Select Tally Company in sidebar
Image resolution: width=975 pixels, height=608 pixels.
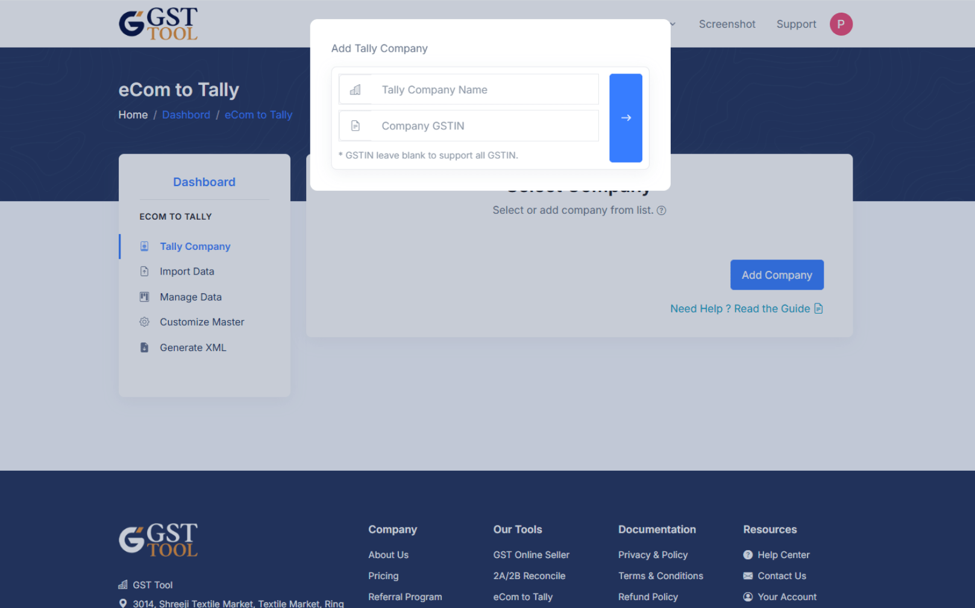coord(195,246)
